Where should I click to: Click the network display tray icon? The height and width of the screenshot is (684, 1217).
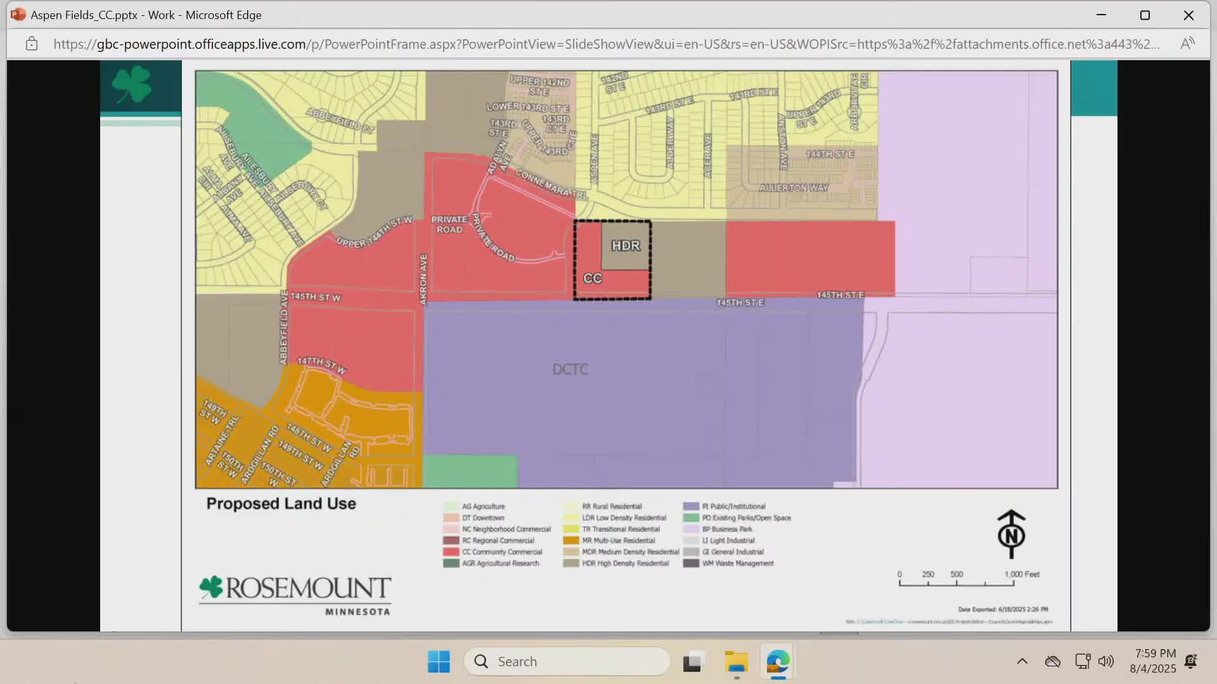(1083, 662)
